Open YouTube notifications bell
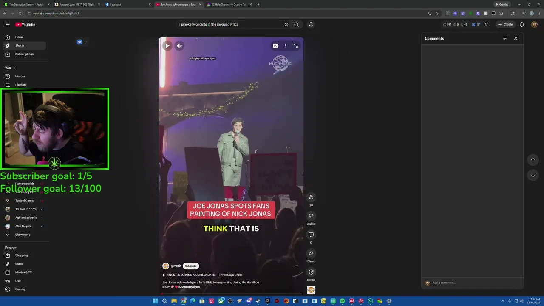The image size is (544, 306). [x=522, y=25]
